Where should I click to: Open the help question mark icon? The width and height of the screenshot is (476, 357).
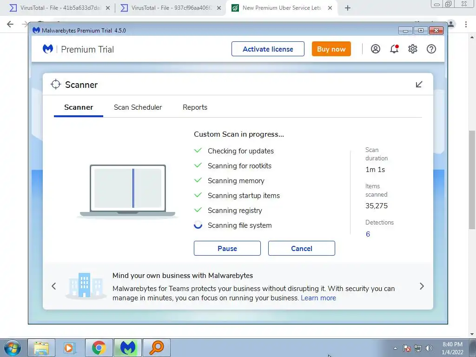(x=431, y=49)
